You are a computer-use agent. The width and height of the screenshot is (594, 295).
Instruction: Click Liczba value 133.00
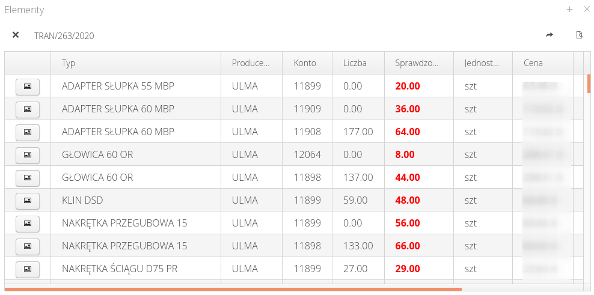[x=358, y=246]
